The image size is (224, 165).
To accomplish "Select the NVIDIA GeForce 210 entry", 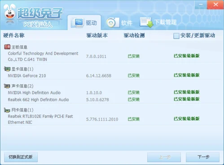I will 27,76.
